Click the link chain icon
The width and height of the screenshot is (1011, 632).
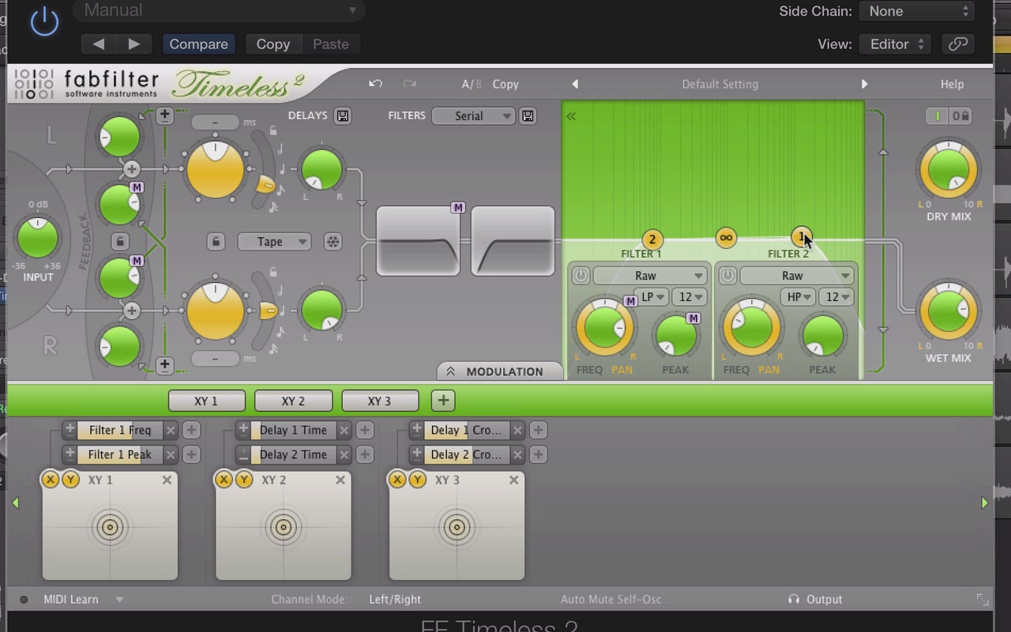pyautogui.click(x=958, y=44)
